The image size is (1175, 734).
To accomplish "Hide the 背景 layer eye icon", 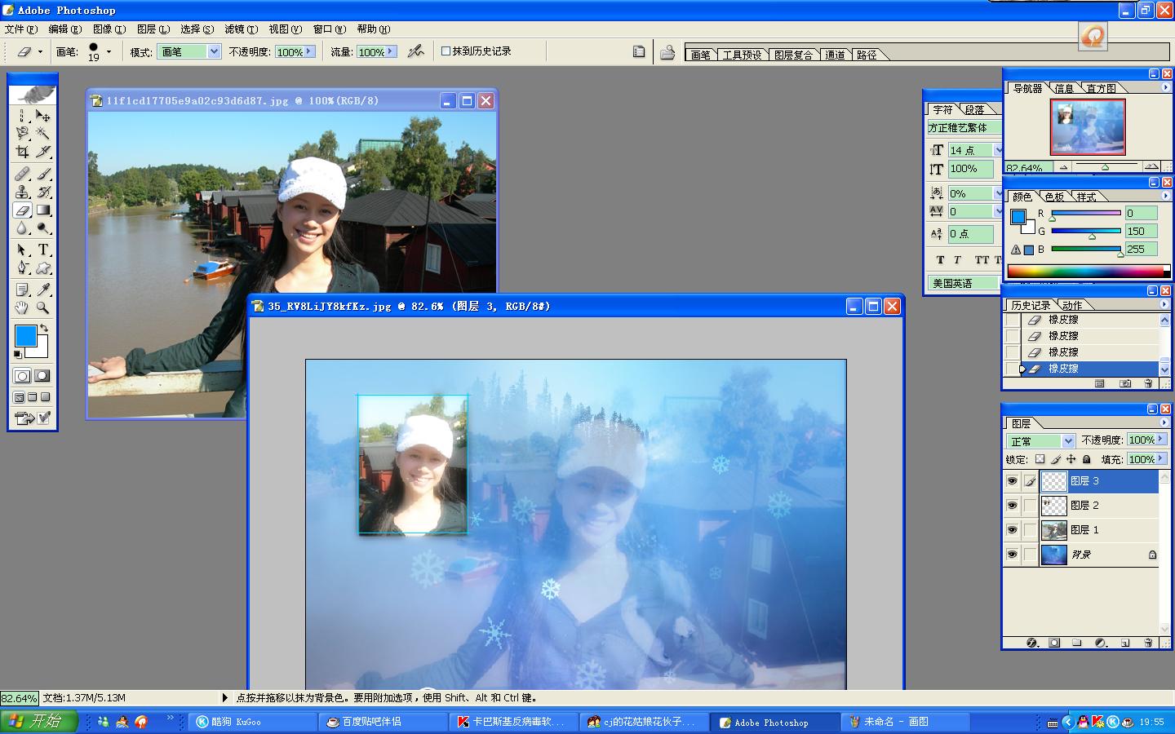I will coord(1012,555).
